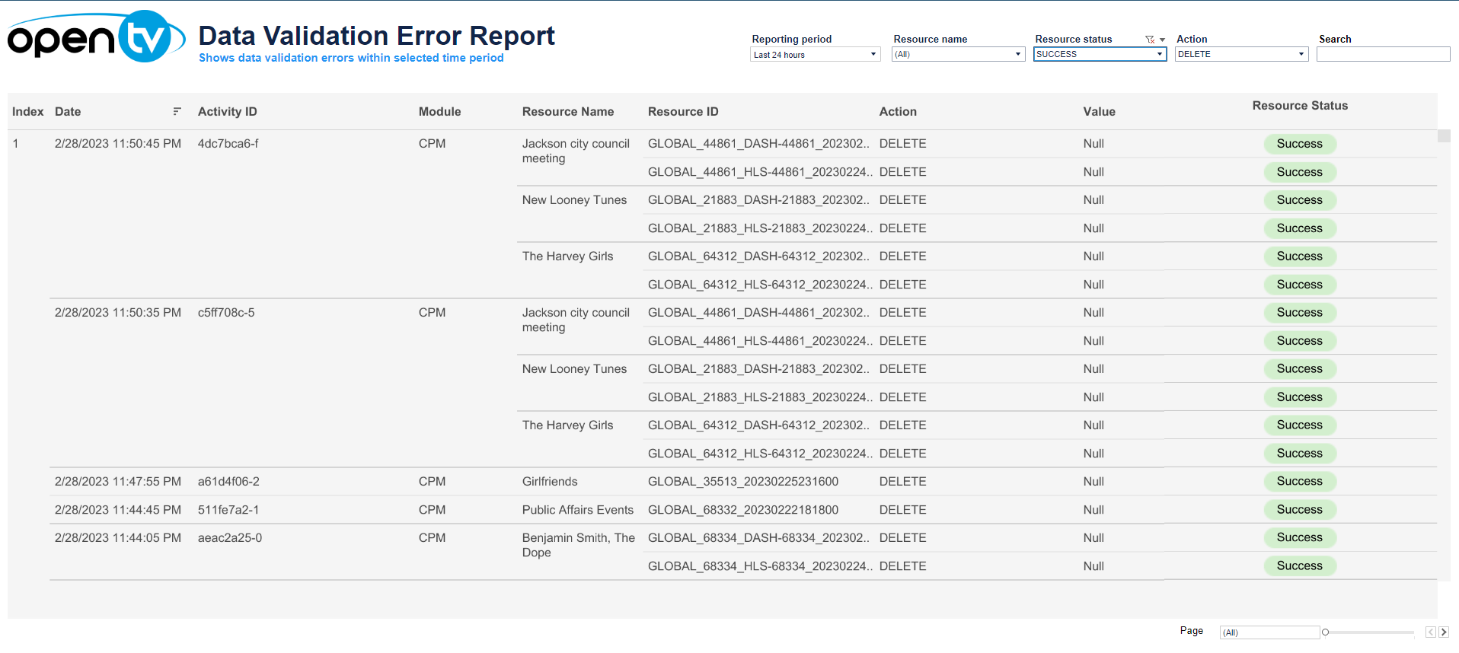
Task: Click activity ID 4dc7bca6-f
Action: click(x=228, y=144)
